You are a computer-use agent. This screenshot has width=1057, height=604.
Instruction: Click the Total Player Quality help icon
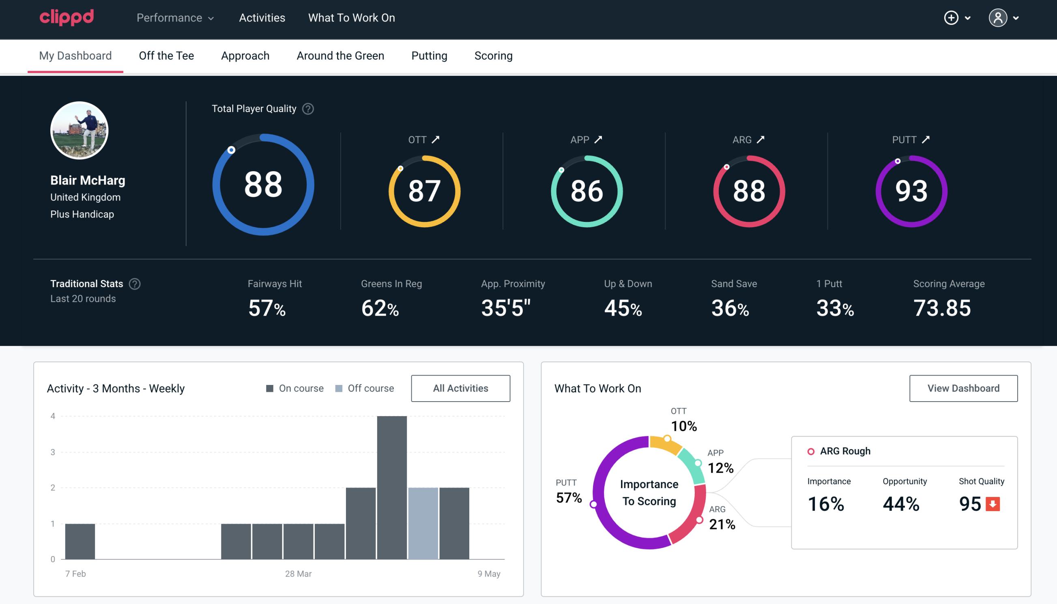pos(307,109)
